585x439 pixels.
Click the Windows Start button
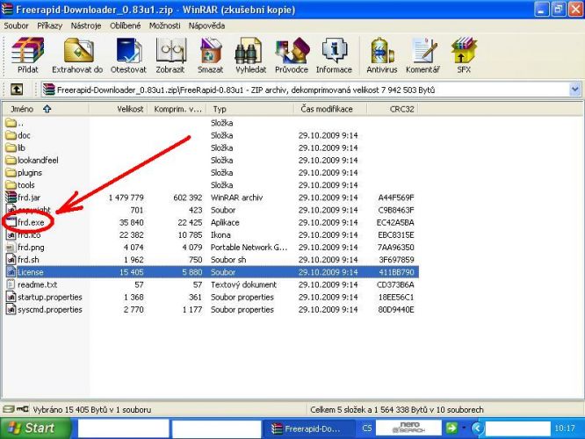click(35, 428)
